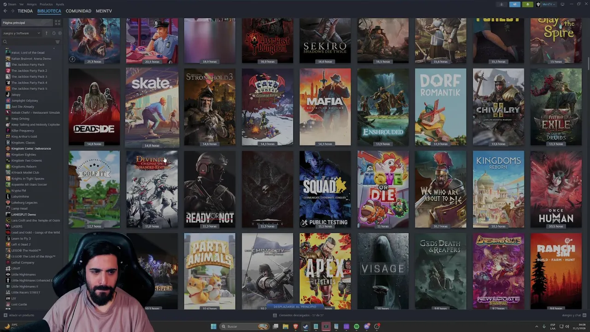Open the Move or Die cover
Viewport: 590px width, 332px height.
pos(383,190)
